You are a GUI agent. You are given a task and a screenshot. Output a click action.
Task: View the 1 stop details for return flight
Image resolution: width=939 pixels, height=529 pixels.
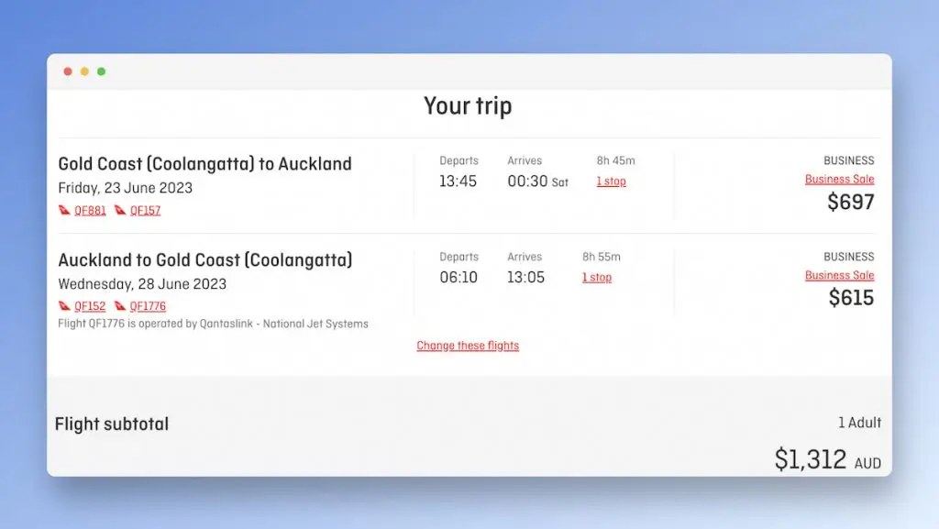596,278
